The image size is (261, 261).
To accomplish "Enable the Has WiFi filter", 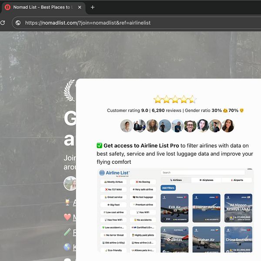I will (x=143, y=212).
